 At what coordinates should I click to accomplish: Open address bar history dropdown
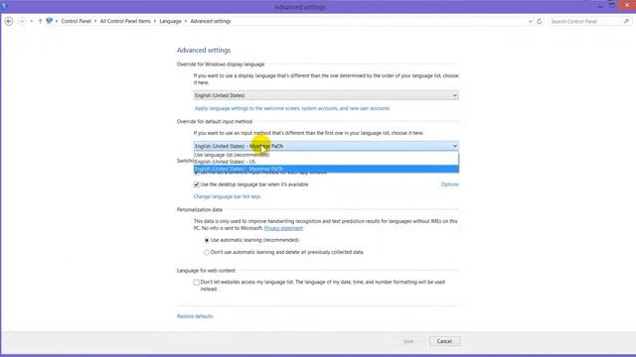(x=530, y=21)
